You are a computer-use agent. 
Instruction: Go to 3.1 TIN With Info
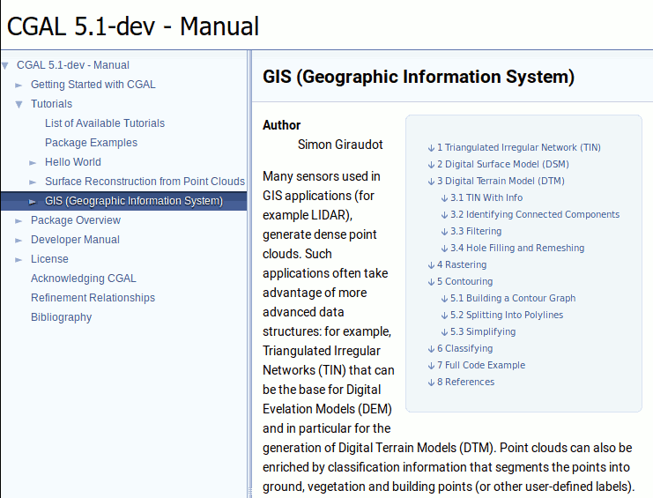pos(486,197)
